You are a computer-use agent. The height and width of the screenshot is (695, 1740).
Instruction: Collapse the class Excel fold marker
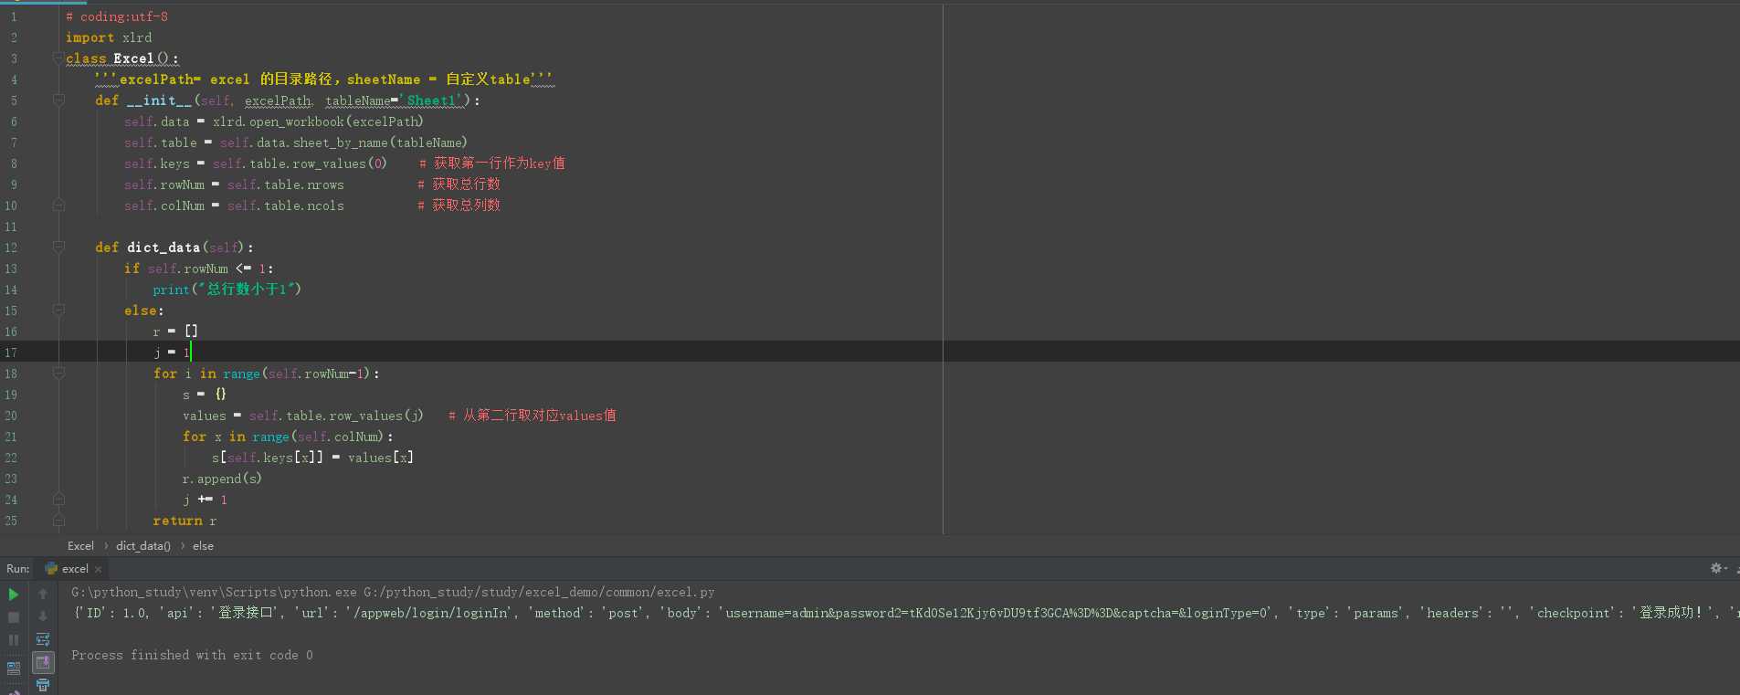(58, 58)
